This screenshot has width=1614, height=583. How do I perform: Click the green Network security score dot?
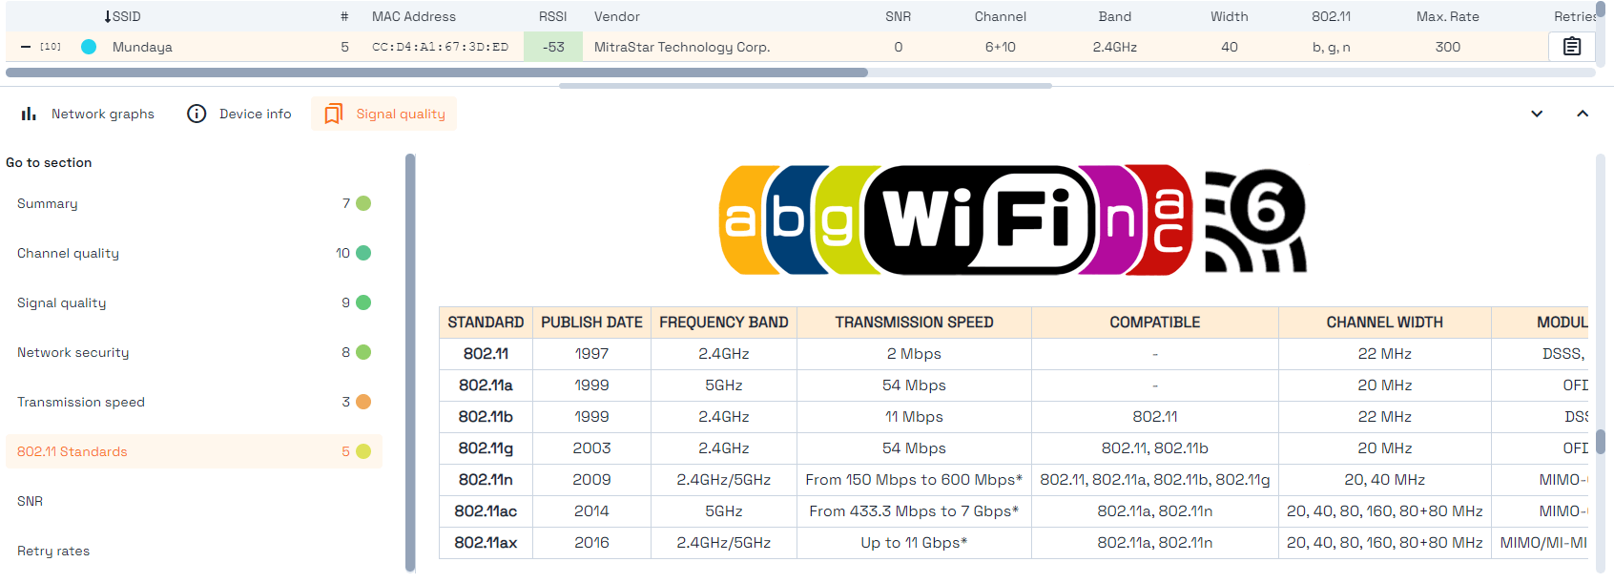(x=363, y=352)
